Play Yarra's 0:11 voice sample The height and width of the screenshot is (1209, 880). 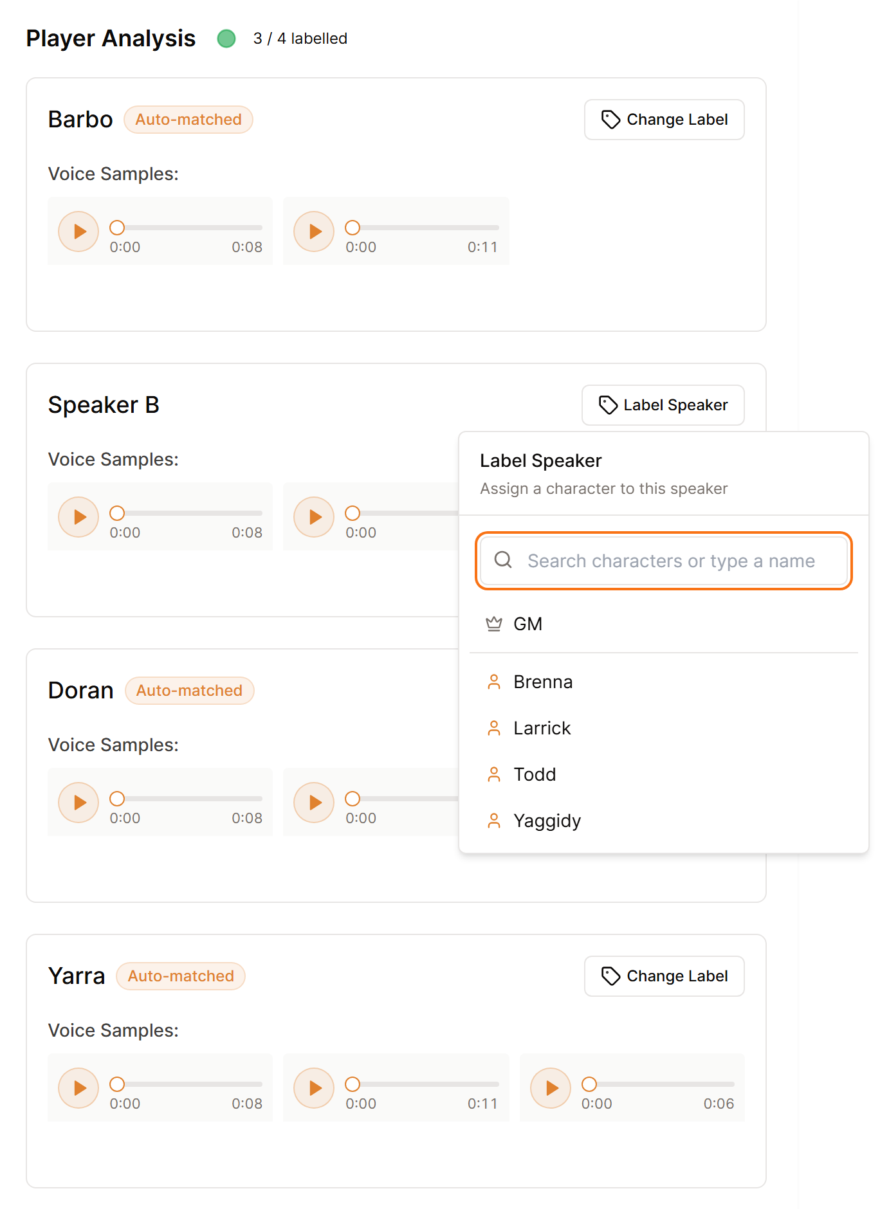314,1088
